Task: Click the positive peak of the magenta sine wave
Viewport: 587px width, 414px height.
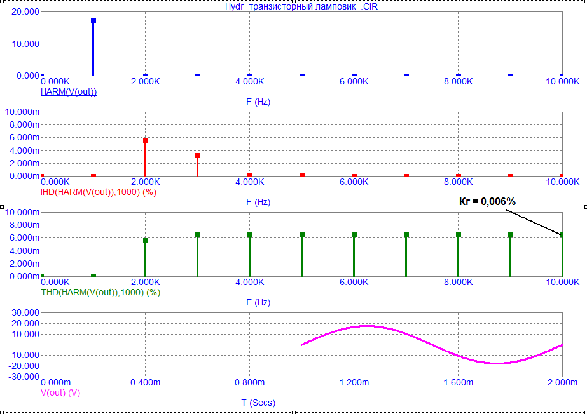Action: [x=367, y=326]
